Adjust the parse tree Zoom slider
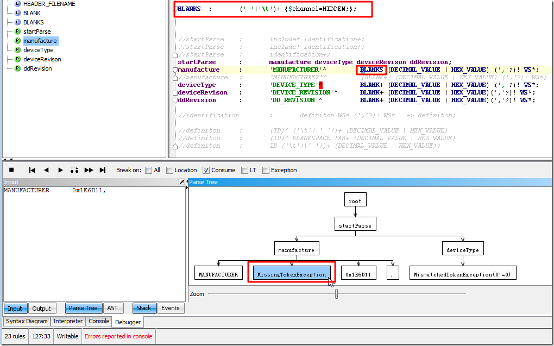The image size is (554, 346). click(x=336, y=294)
